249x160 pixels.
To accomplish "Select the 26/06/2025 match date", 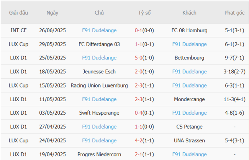I will pyautogui.click(x=52, y=30).
